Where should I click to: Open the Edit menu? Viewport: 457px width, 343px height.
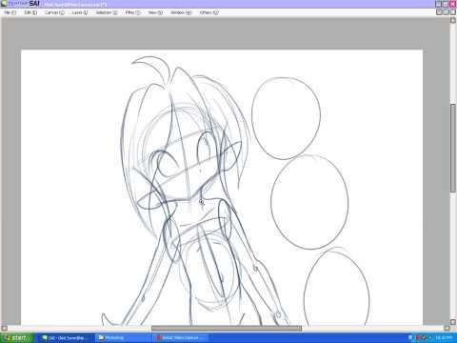30,12
